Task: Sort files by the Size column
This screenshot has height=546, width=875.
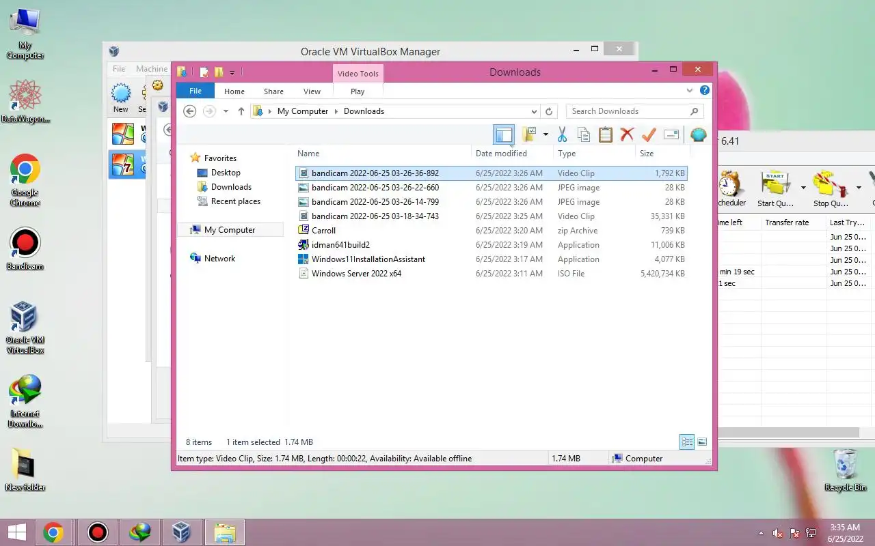Action: pyautogui.click(x=662, y=154)
